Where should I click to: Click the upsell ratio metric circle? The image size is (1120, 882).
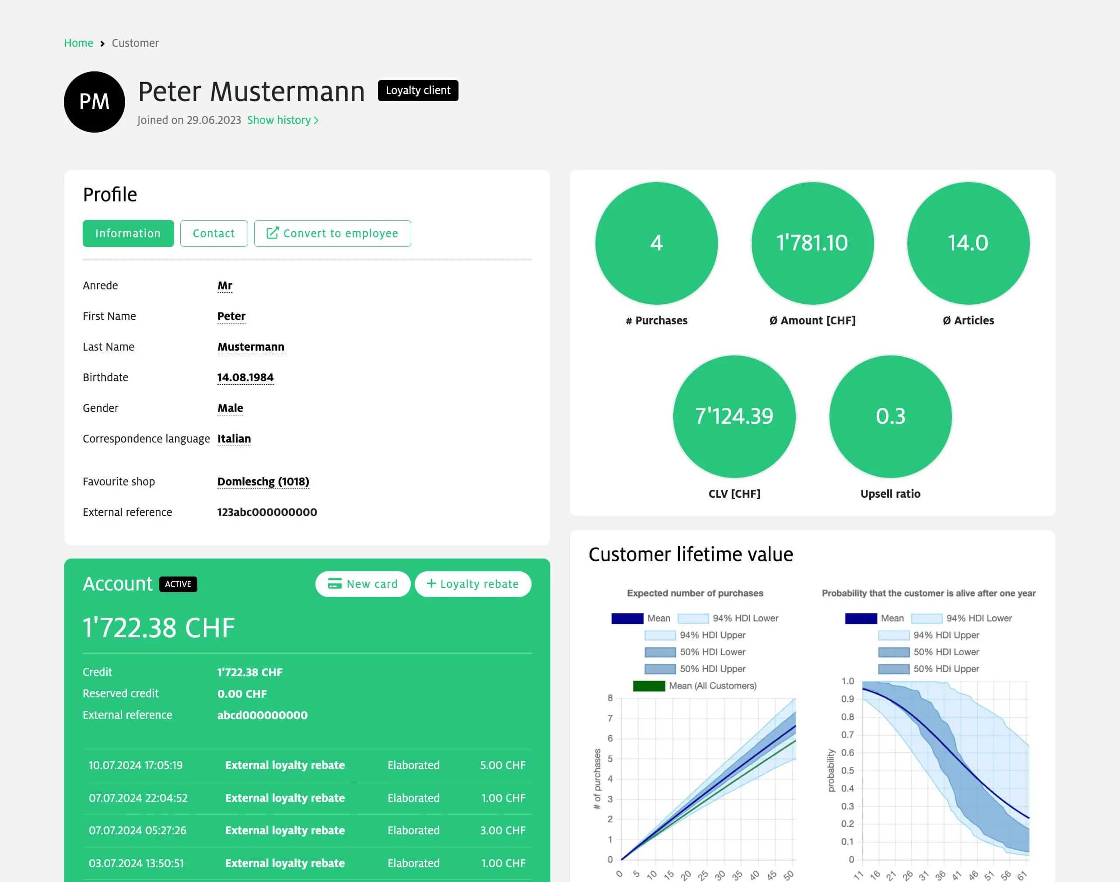889,417
